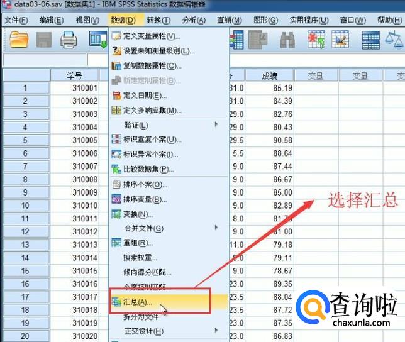Open the 图形(G) menu

pos(266,20)
